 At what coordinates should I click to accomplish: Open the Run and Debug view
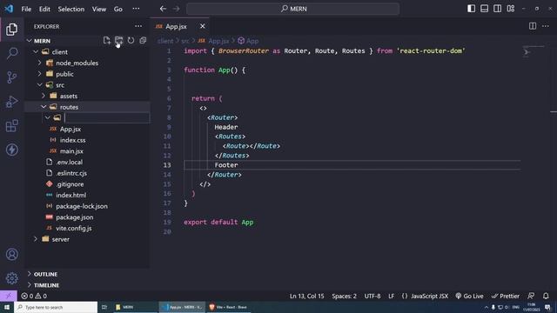coord(11,102)
